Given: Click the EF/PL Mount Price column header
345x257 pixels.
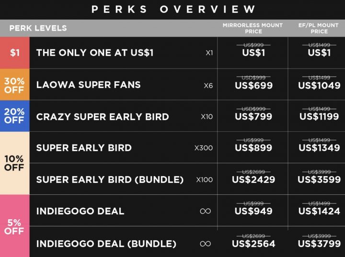Looking at the screenshot, I should [319, 28].
